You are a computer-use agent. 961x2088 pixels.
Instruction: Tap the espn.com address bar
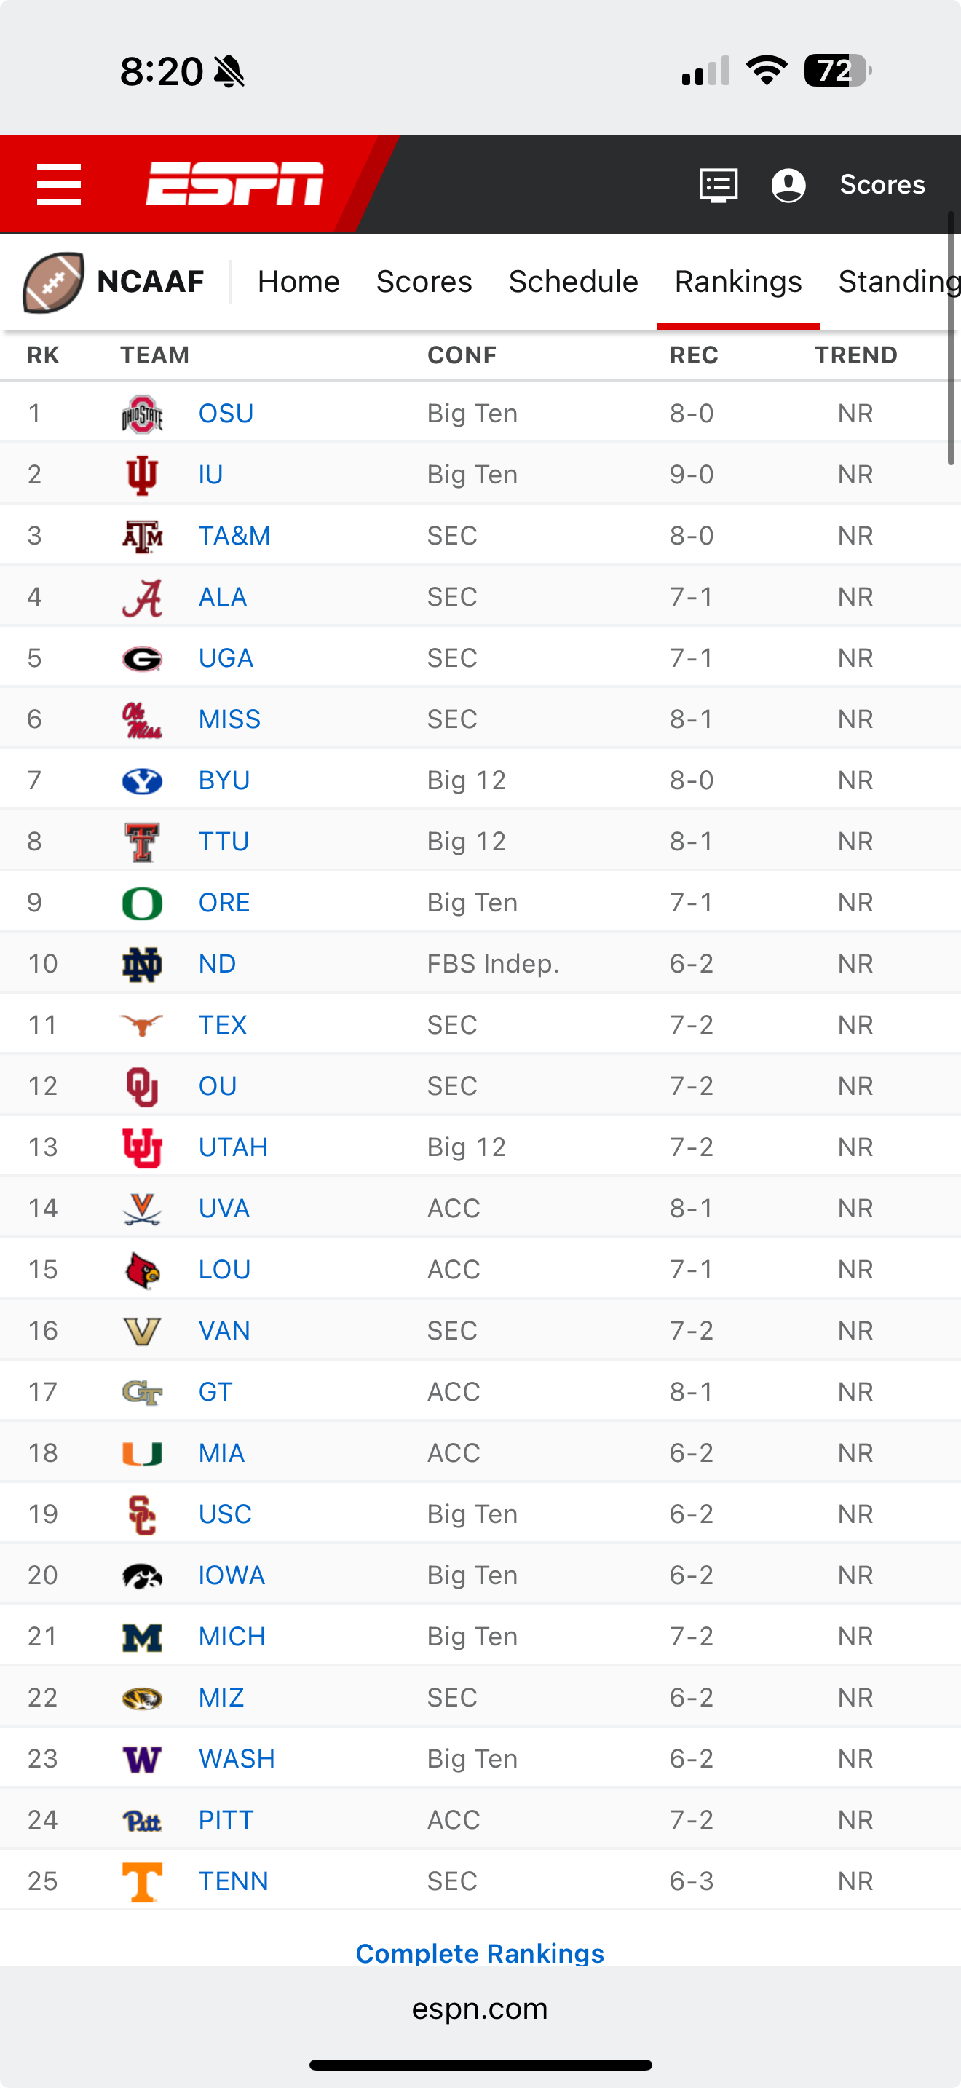480,2009
